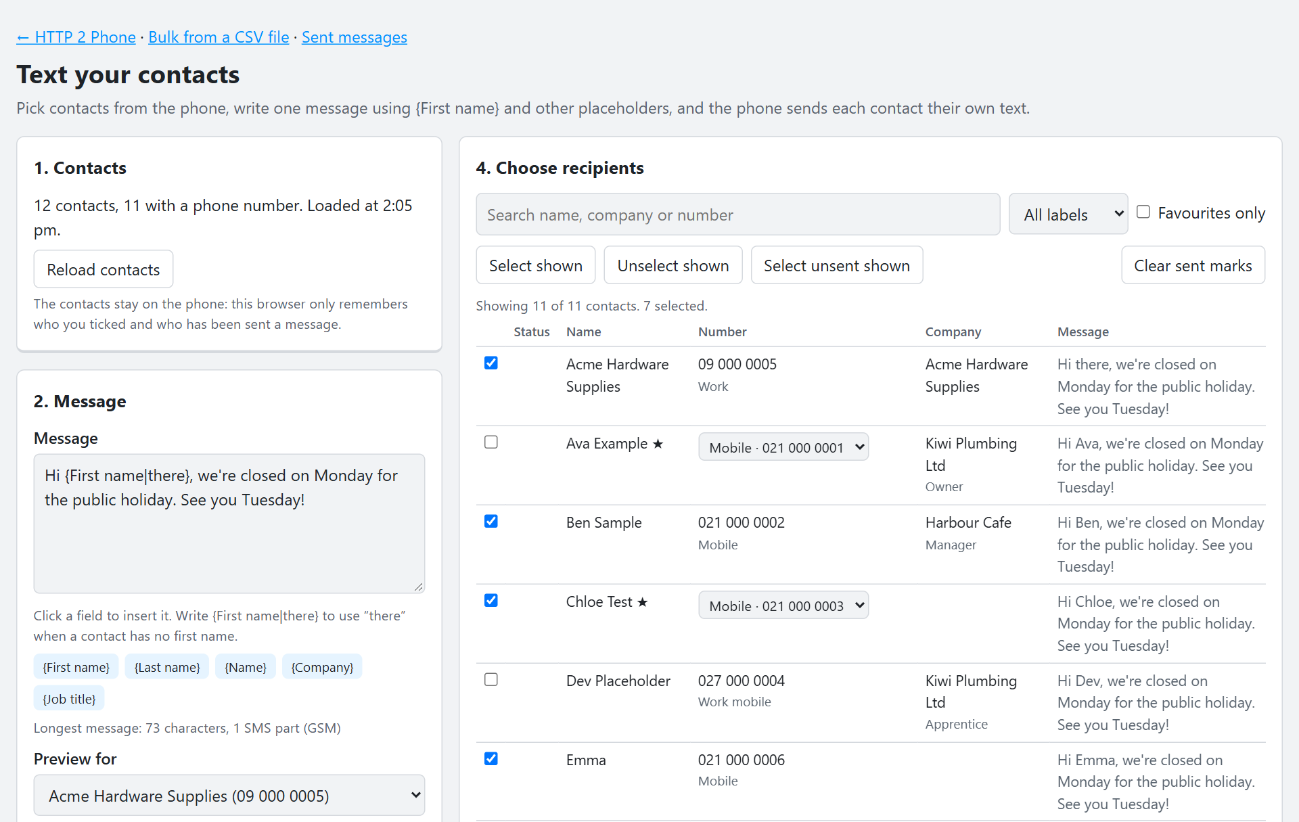
Task: Click the Status column header
Action: [532, 332]
